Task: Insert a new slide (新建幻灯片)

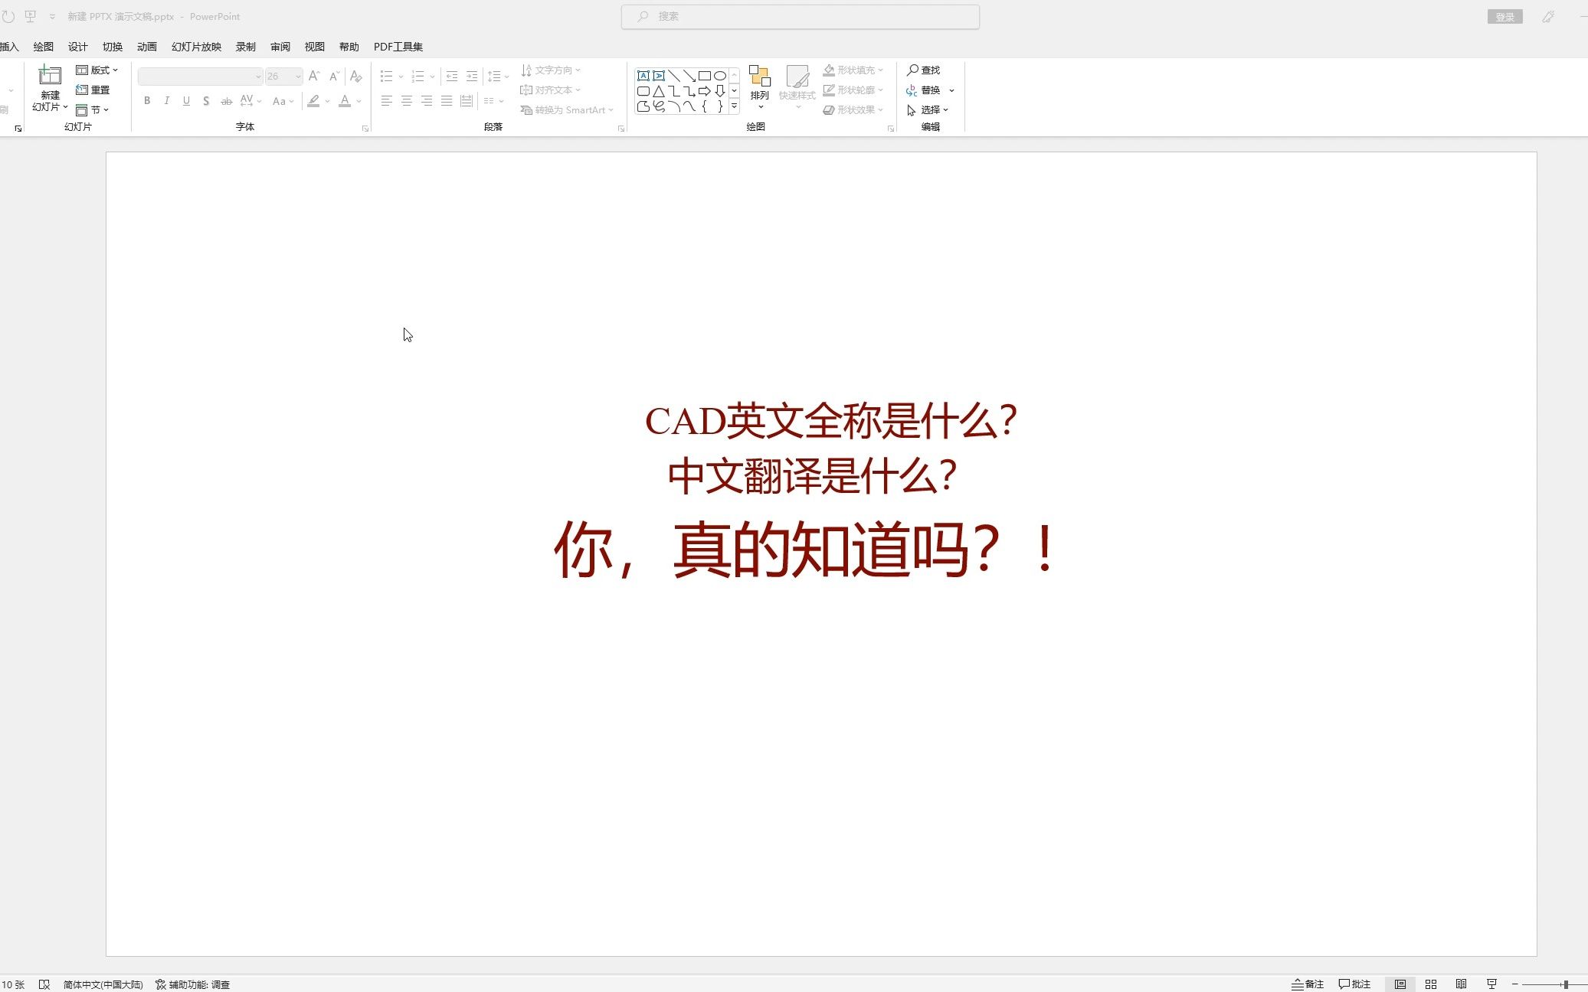Action: 50,88
